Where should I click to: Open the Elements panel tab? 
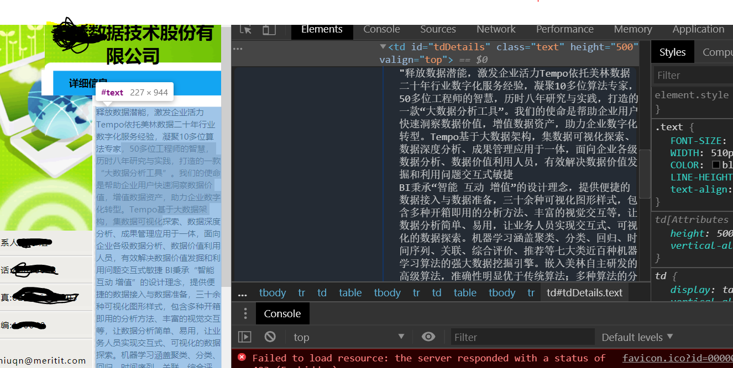click(x=322, y=30)
